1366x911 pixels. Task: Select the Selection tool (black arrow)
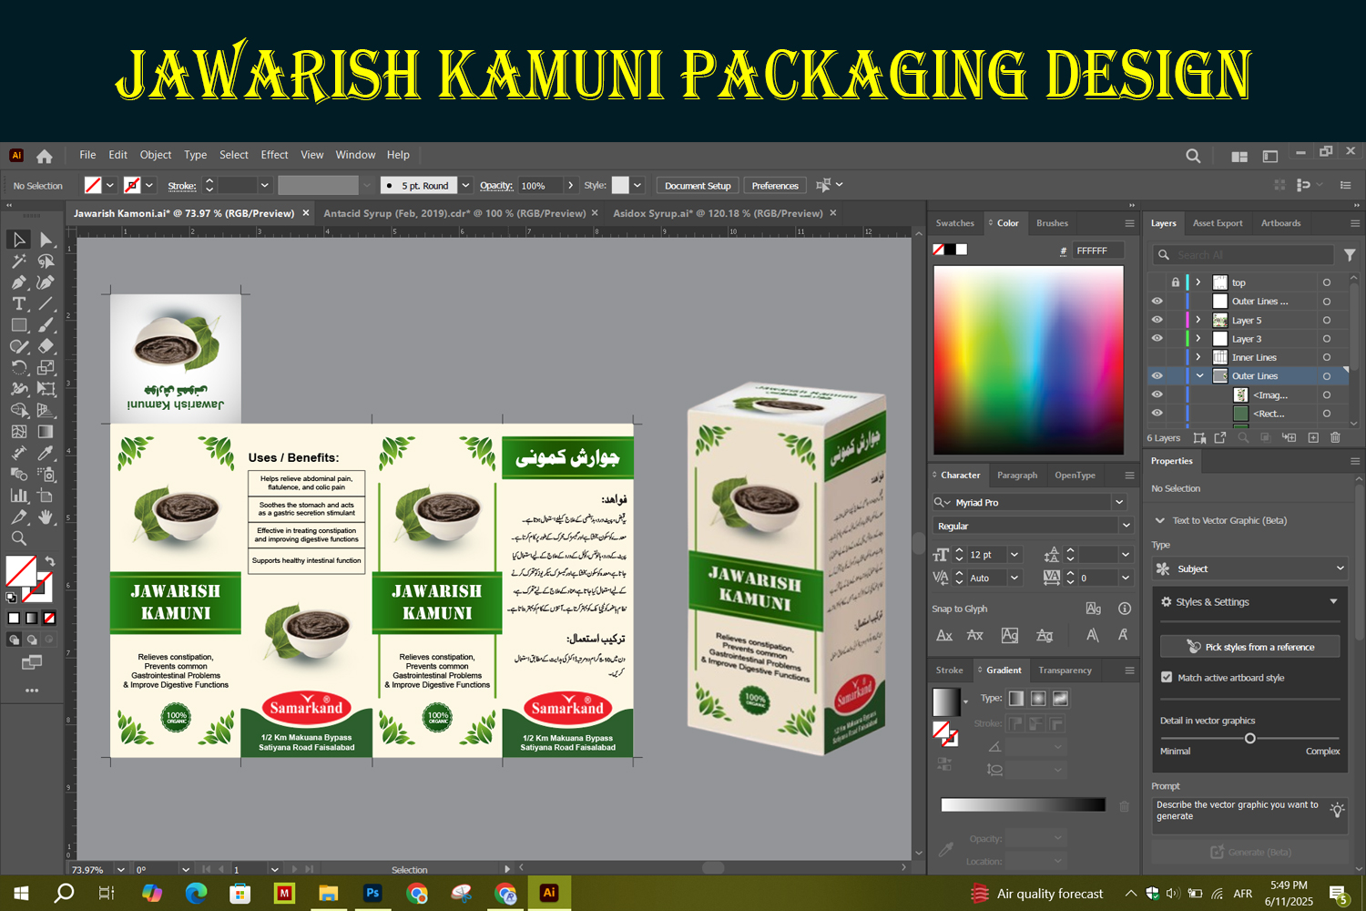click(18, 240)
